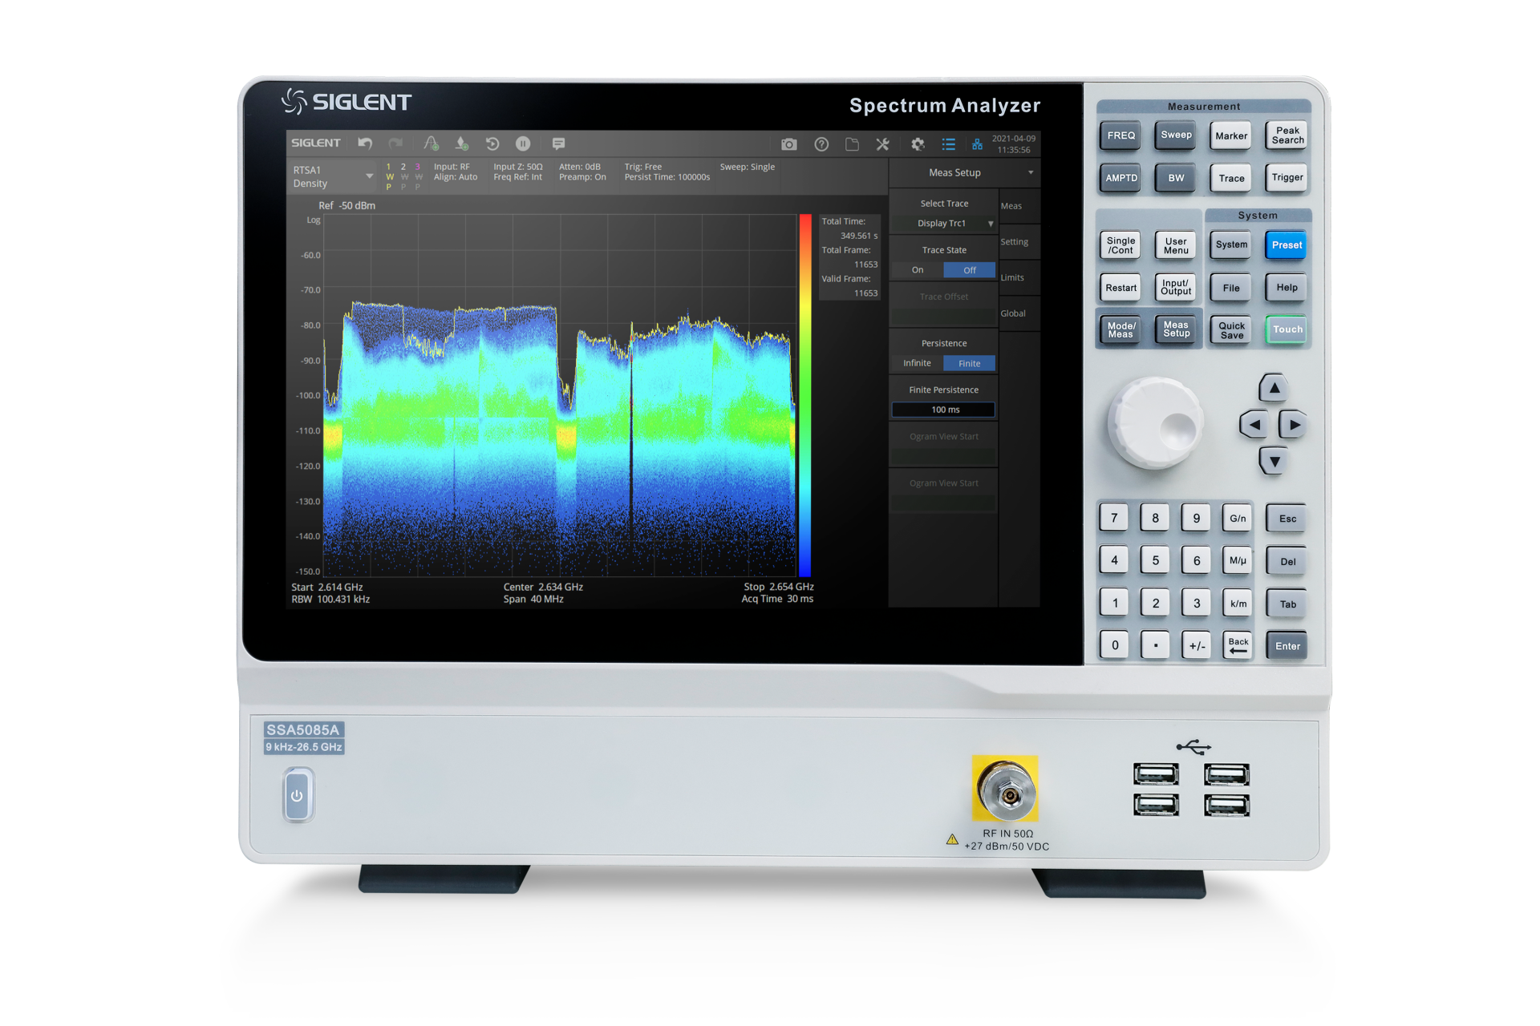
Task: Click the restart sweep circular arrow icon
Action: click(492, 143)
